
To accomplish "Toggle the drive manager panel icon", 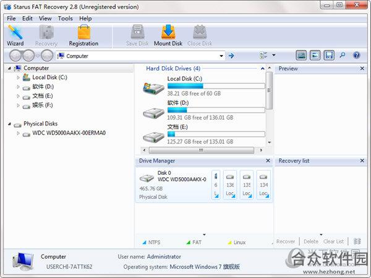I will tap(315, 56).
